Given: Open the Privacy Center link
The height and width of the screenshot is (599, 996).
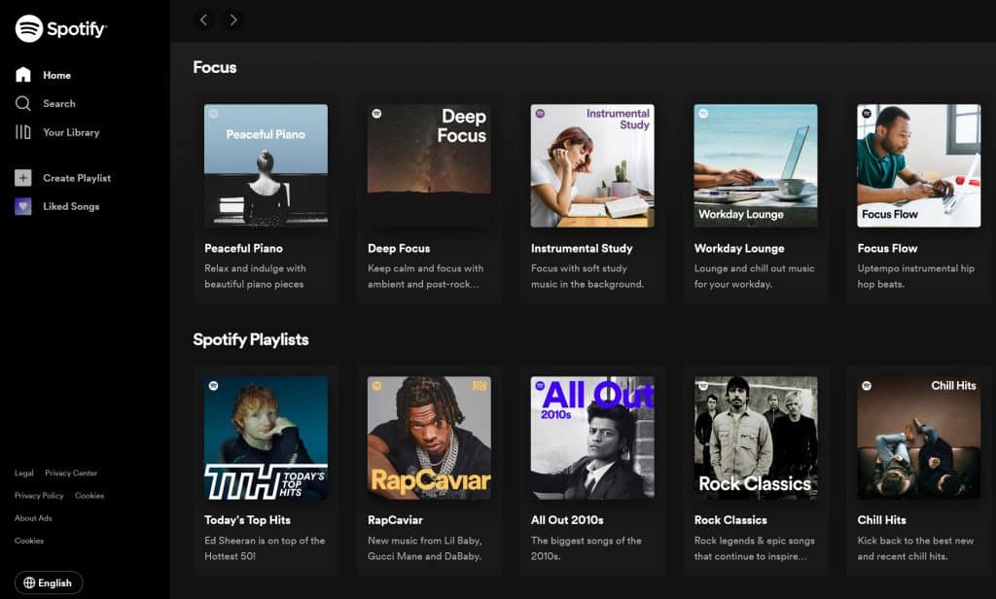Looking at the screenshot, I should (70, 473).
